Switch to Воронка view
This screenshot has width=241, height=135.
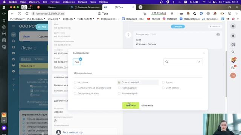[26, 59]
